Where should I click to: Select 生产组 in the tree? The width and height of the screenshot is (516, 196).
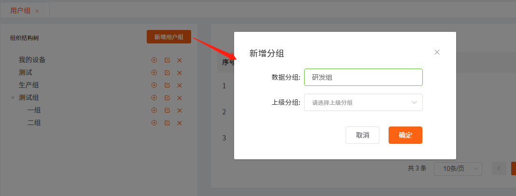[28, 85]
